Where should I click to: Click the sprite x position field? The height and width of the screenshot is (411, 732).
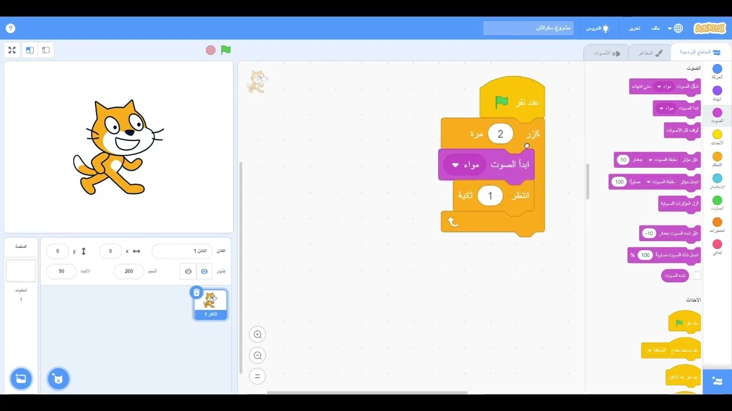[x=110, y=251]
